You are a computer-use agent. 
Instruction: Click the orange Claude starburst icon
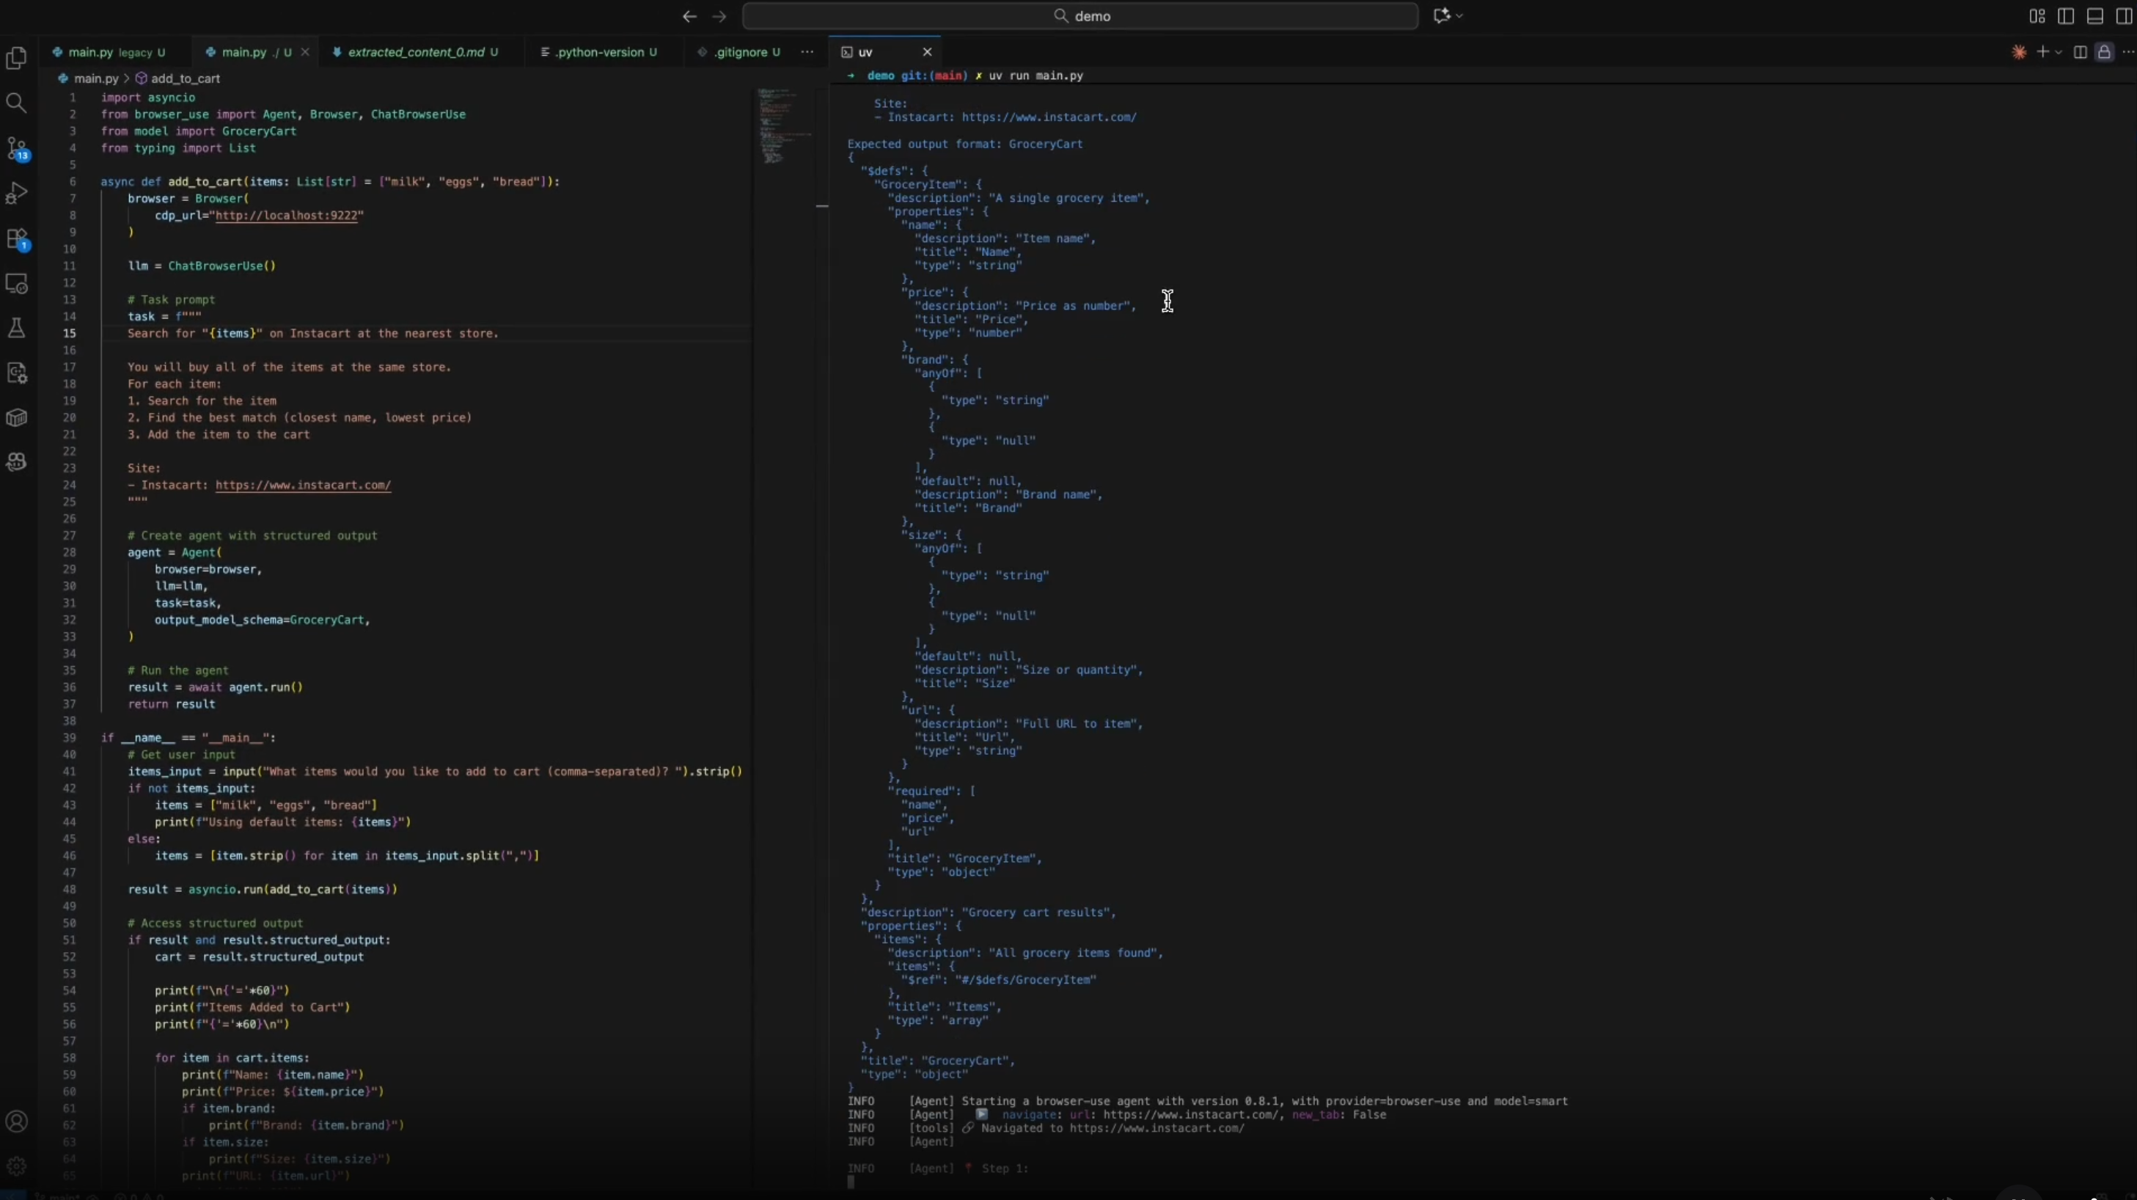(x=2018, y=52)
